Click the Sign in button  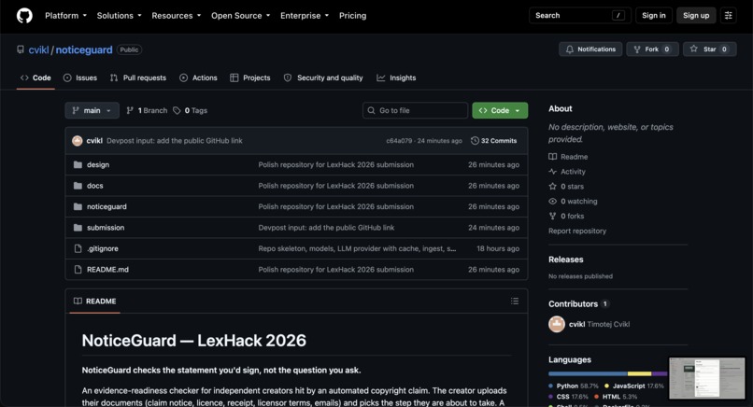654,15
